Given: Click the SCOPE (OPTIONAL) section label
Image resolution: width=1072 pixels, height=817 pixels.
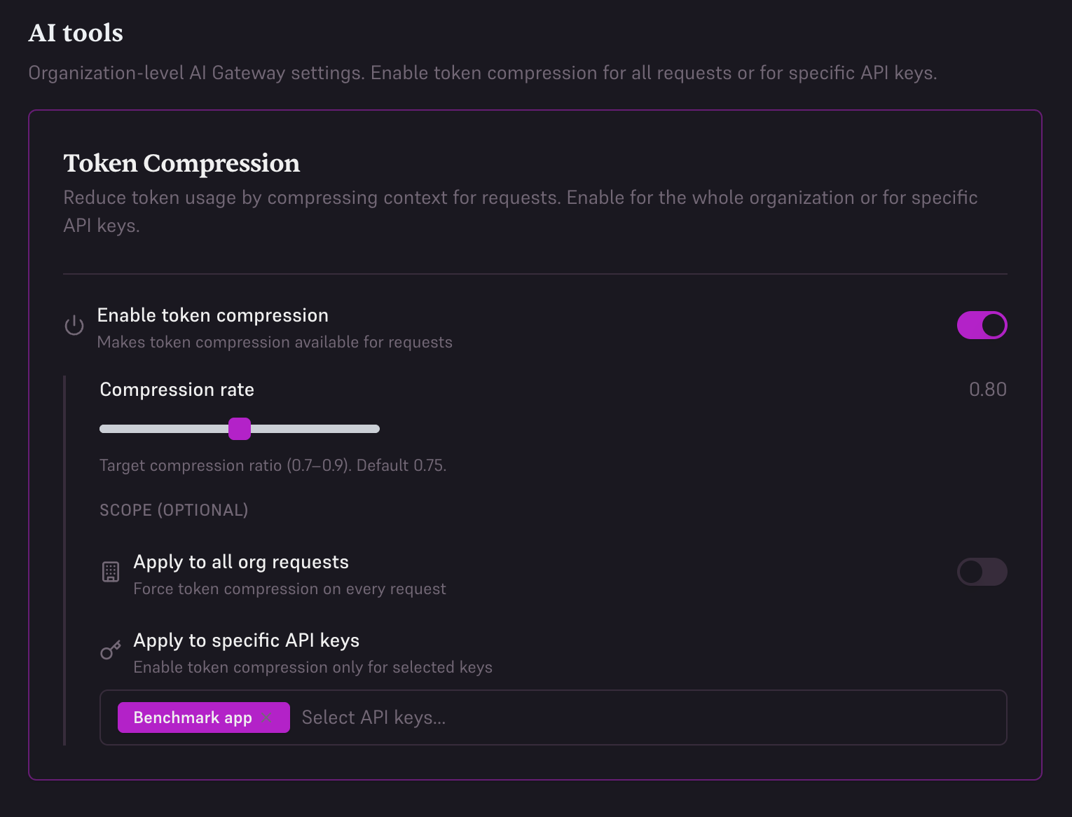Looking at the screenshot, I should click(173, 510).
